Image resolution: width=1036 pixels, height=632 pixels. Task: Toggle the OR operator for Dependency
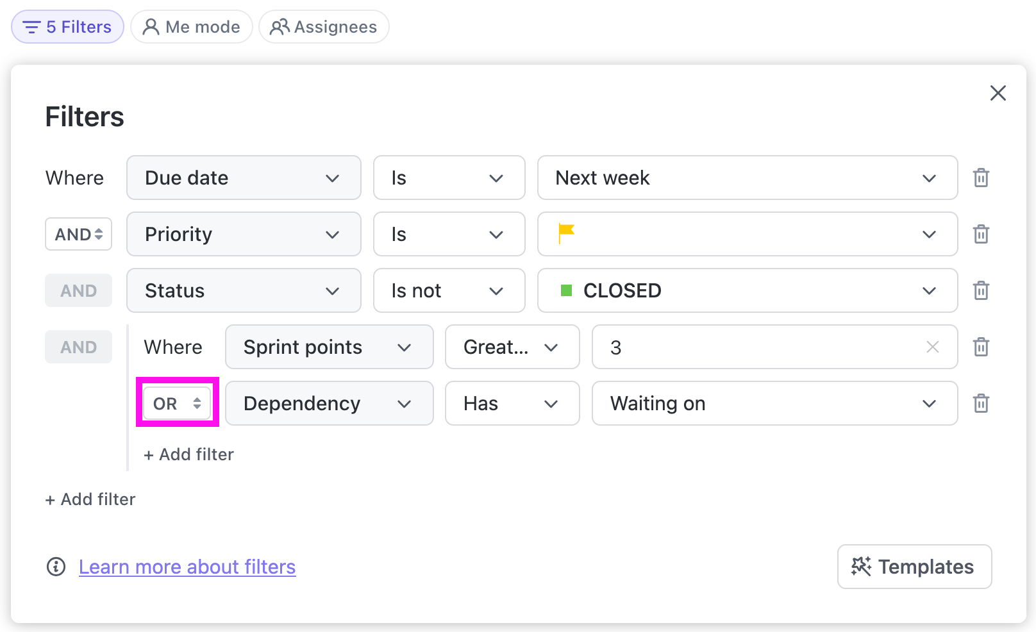click(178, 403)
